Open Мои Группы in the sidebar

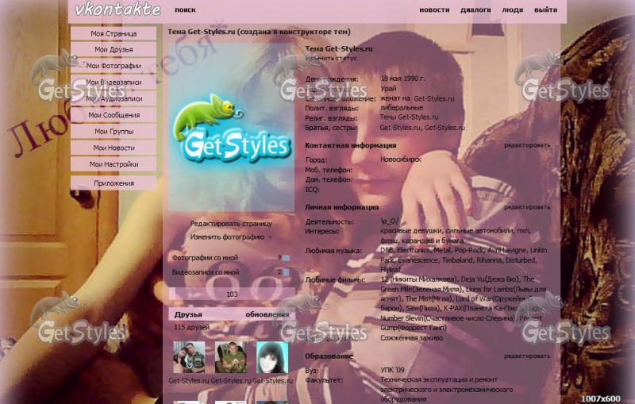coord(114,132)
